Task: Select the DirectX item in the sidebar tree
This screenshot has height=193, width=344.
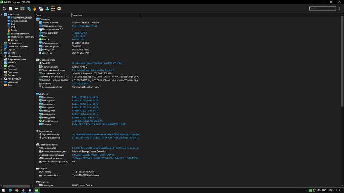Action: coord(11,66)
